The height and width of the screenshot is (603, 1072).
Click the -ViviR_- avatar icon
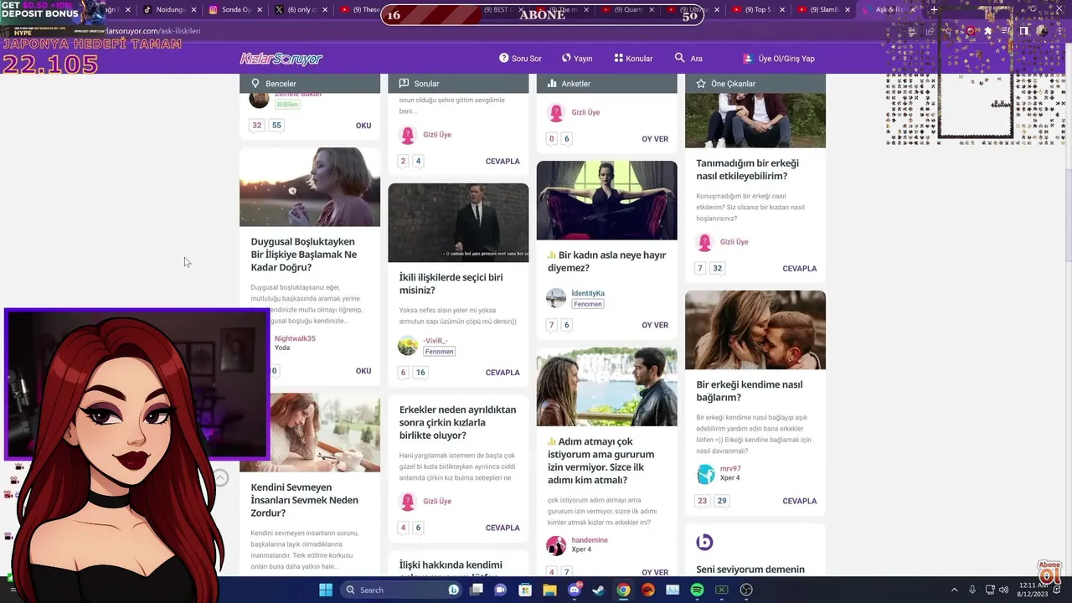coord(408,346)
